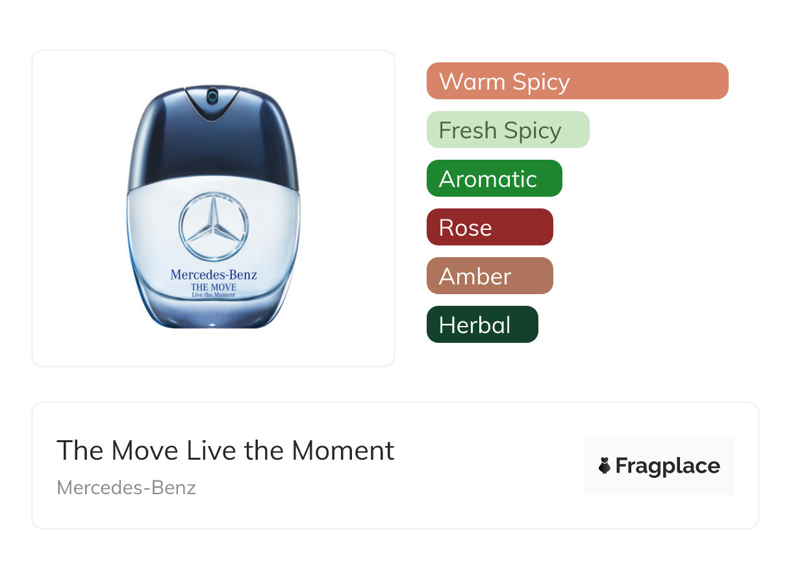The image size is (791, 561).
Task: Select the Fresh Spicy accord bar
Action: (x=507, y=130)
